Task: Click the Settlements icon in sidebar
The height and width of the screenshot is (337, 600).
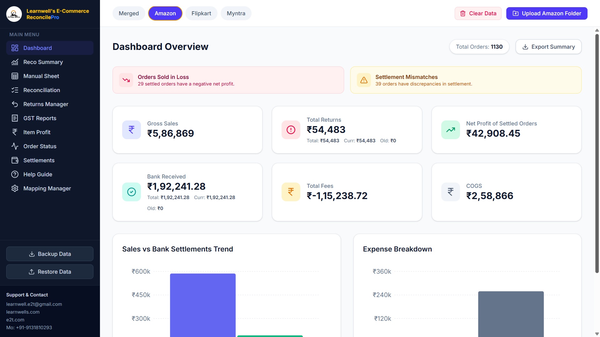Action: (x=15, y=160)
